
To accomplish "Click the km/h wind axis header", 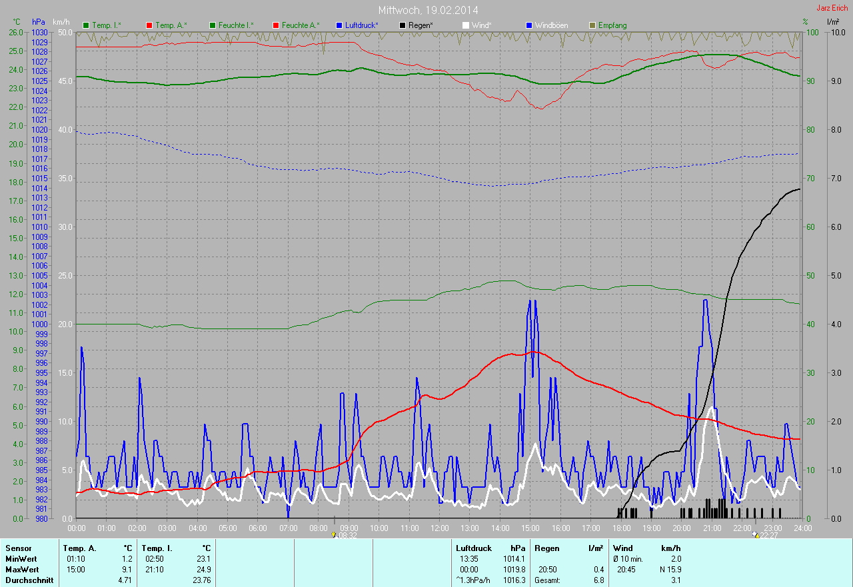I will 61,22.
